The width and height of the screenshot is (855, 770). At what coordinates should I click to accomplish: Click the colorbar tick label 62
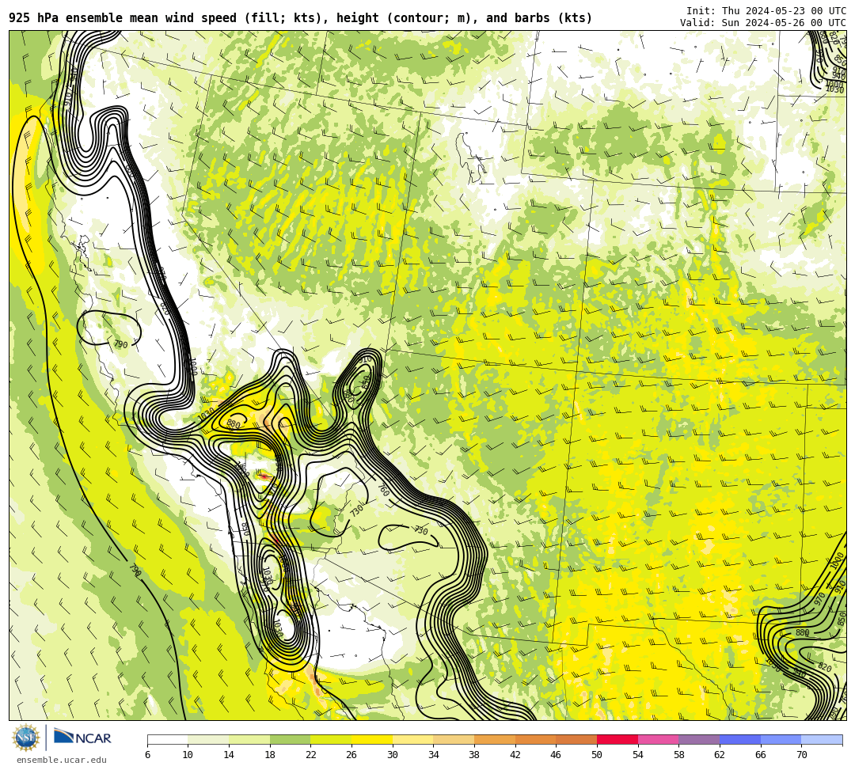720,755
